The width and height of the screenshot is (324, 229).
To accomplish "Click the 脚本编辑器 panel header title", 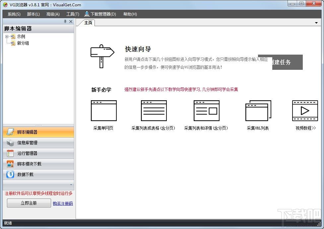I will 18,29.
